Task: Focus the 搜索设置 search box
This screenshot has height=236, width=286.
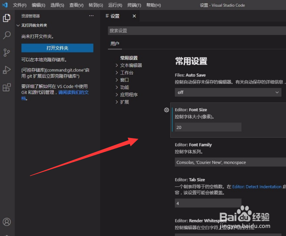Action: click(197, 31)
